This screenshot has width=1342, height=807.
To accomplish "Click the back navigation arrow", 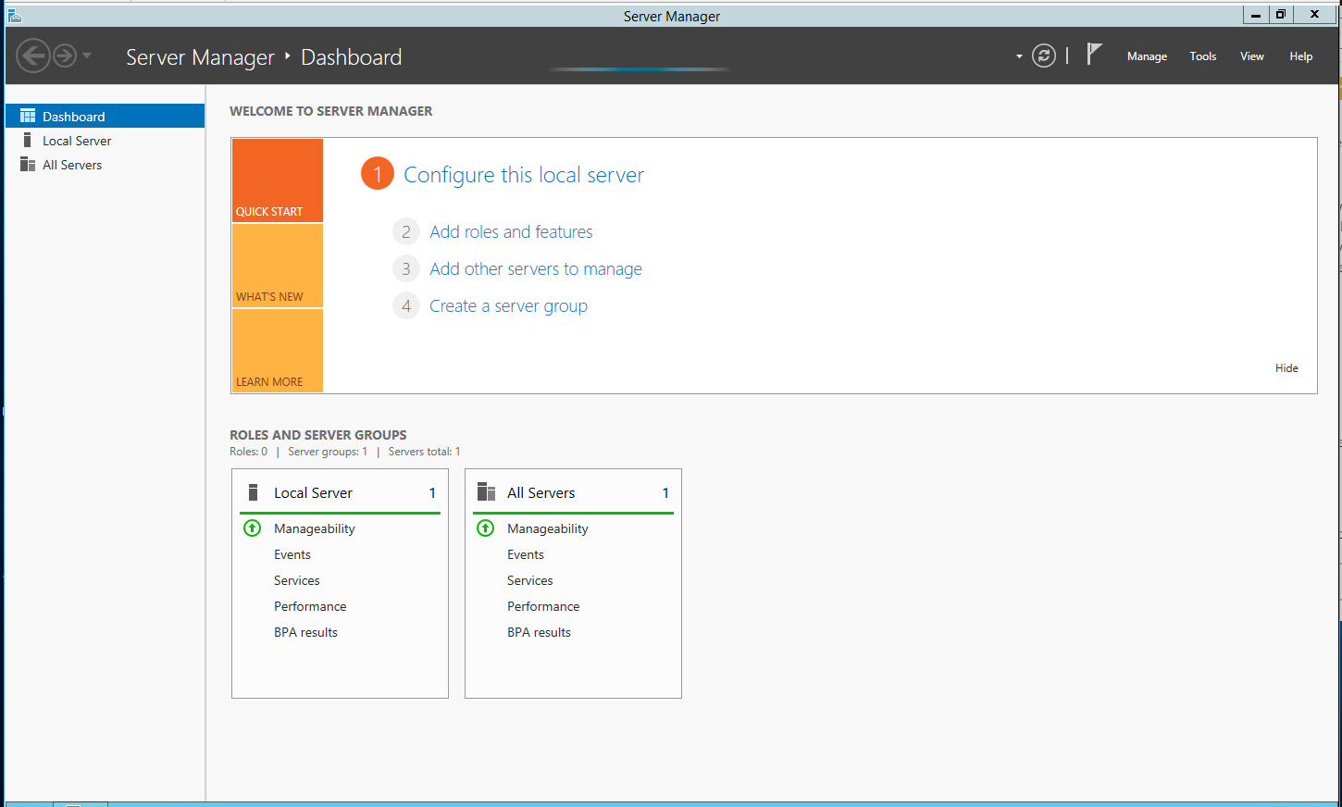I will pyautogui.click(x=32, y=56).
